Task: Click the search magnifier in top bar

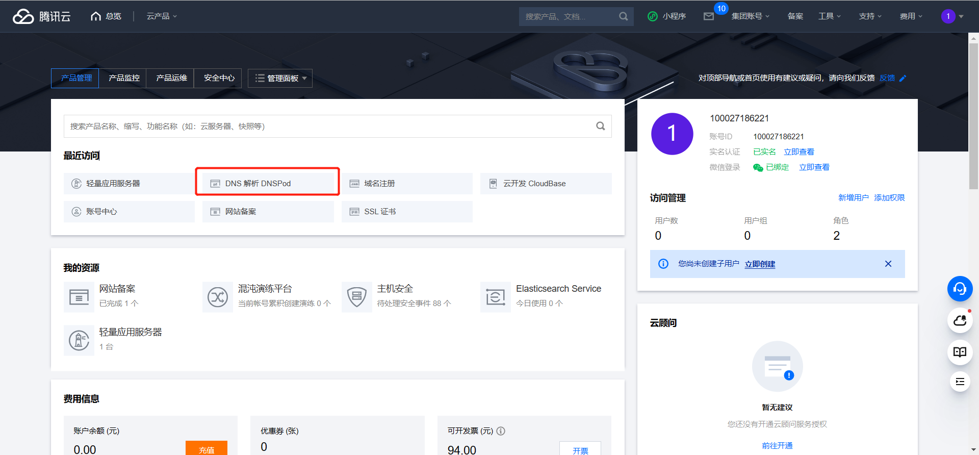Action: pos(623,16)
